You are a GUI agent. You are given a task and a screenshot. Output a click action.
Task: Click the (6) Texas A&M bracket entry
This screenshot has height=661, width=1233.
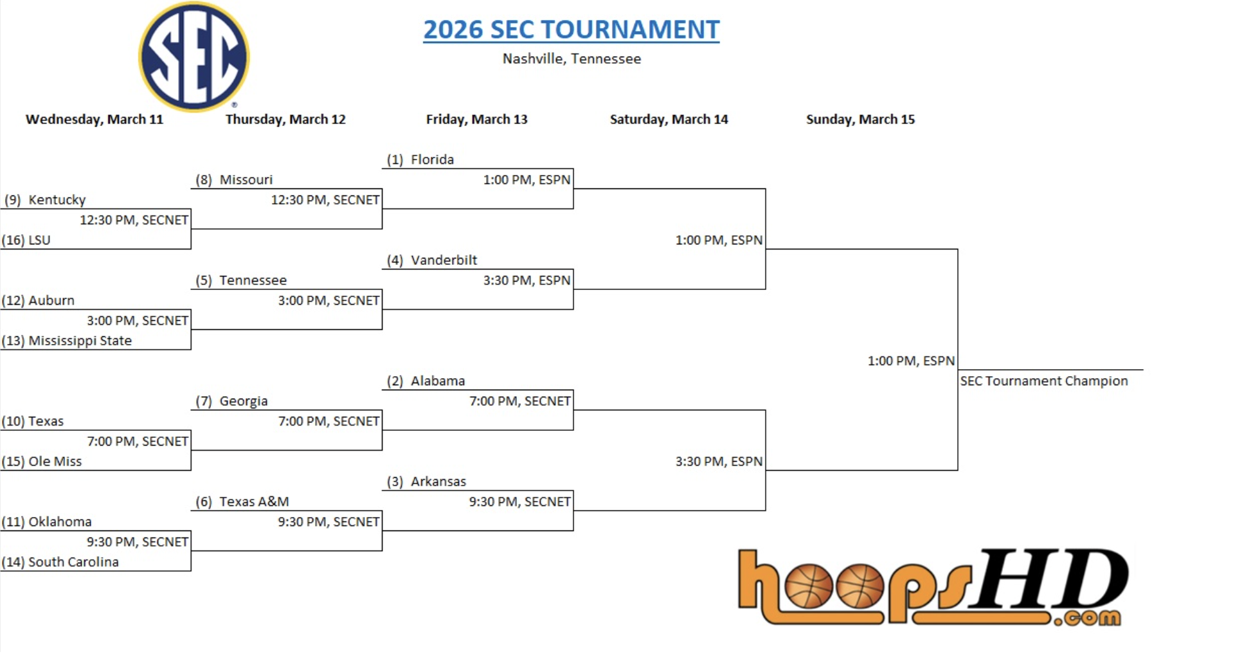[242, 502]
